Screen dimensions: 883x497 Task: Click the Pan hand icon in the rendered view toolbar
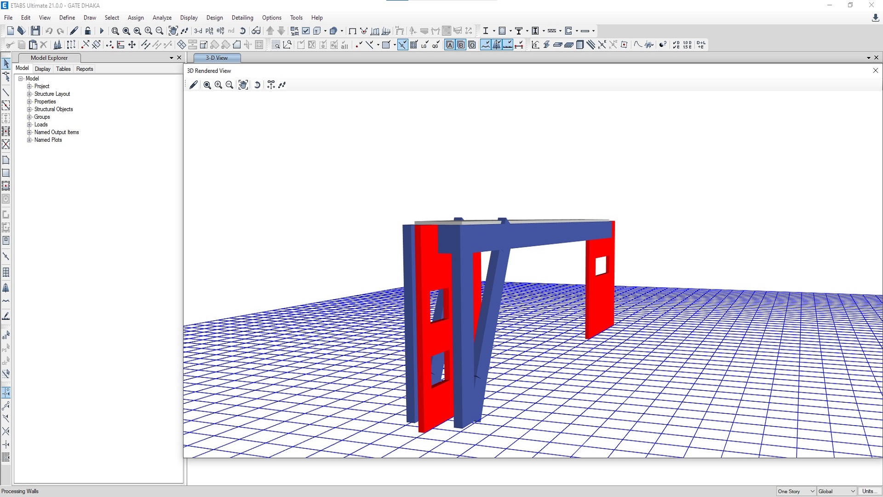tap(243, 85)
